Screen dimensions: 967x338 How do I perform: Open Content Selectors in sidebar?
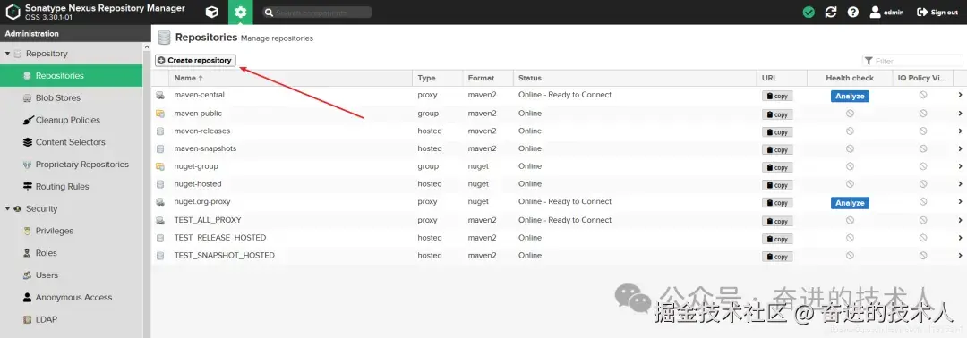click(71, 142)
